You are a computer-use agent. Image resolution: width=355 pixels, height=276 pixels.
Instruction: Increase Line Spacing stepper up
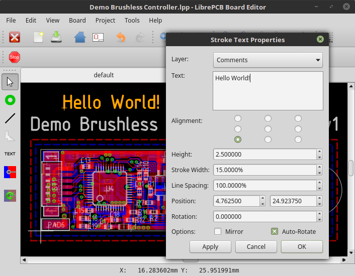pyautogui.click(x=319, y=183)
